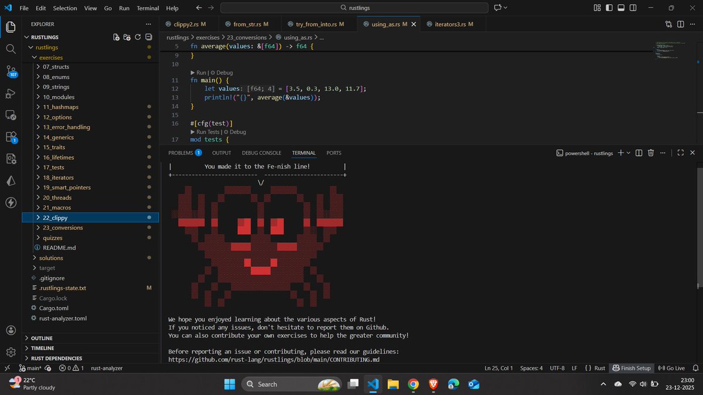
Task: Expand the OUTLINE section
Action: click(x=90, y=338)
